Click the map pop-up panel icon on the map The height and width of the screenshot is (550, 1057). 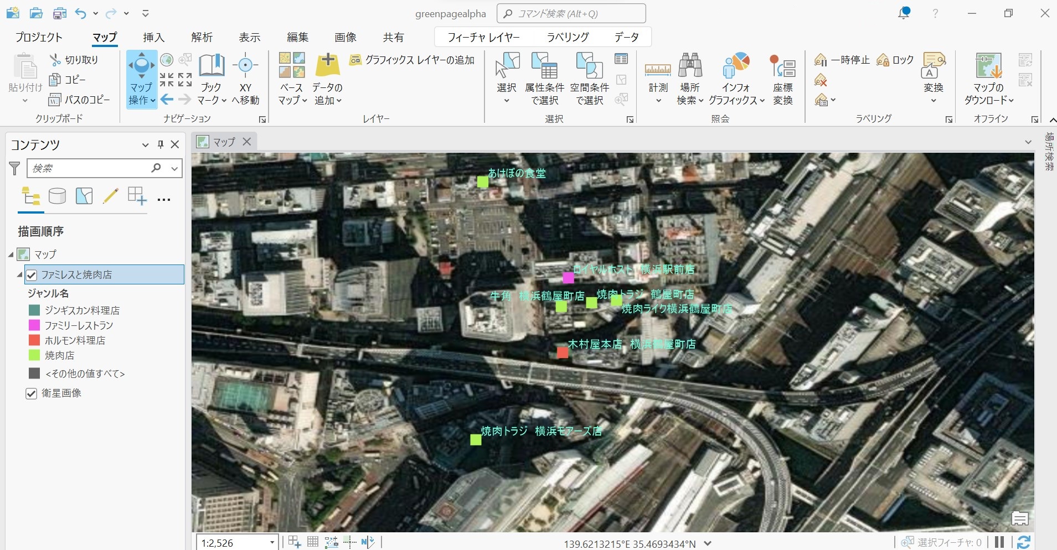1020,518
